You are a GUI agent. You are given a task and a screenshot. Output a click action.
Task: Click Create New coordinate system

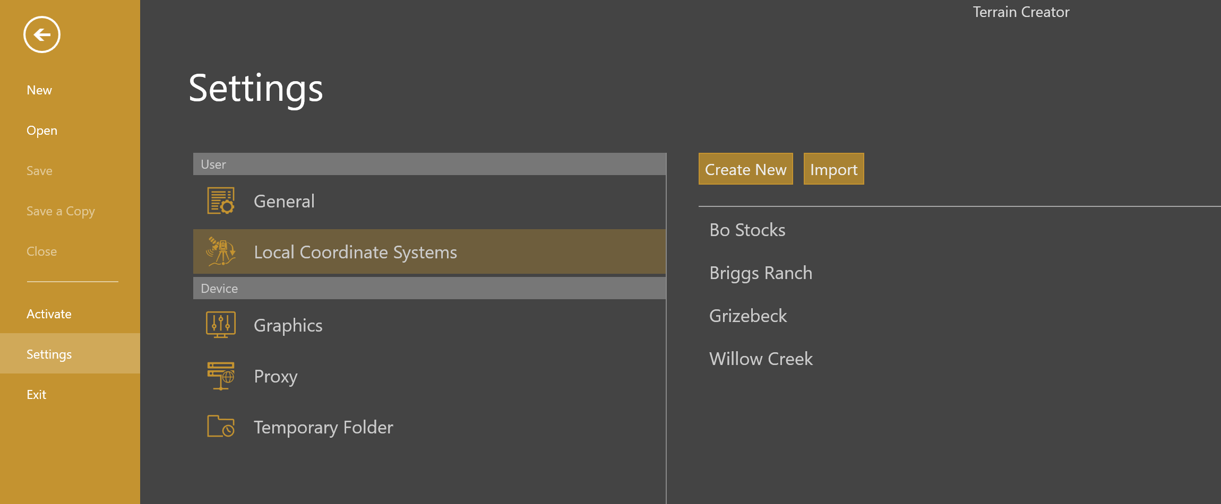click(745, 169)
